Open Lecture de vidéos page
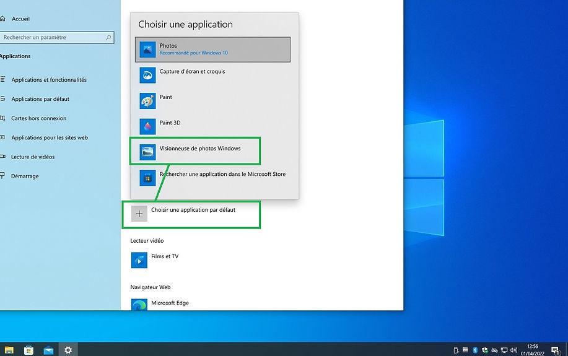Screen dimensions: 568x356 pyautogui.click(x=33, y=157)
